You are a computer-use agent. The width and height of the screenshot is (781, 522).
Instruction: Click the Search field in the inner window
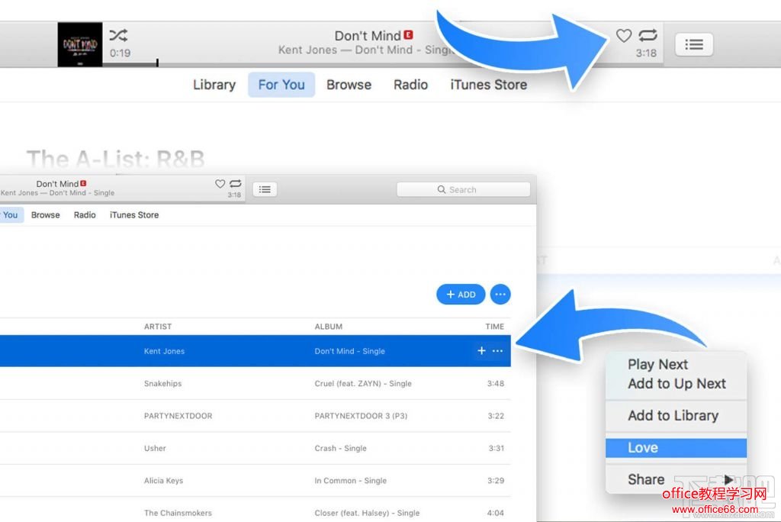(463, 189)
